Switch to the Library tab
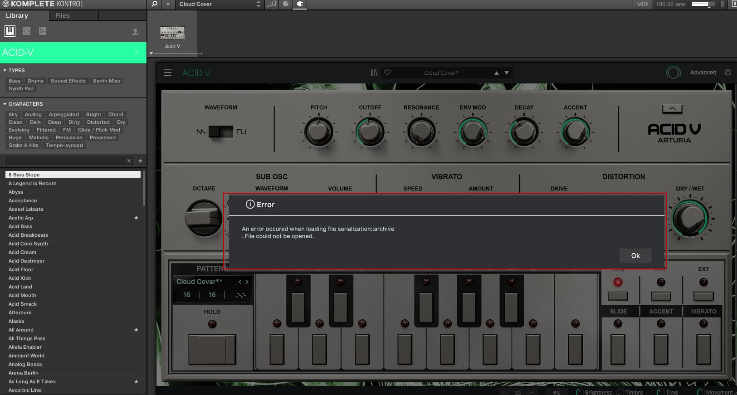 (17, 15)
